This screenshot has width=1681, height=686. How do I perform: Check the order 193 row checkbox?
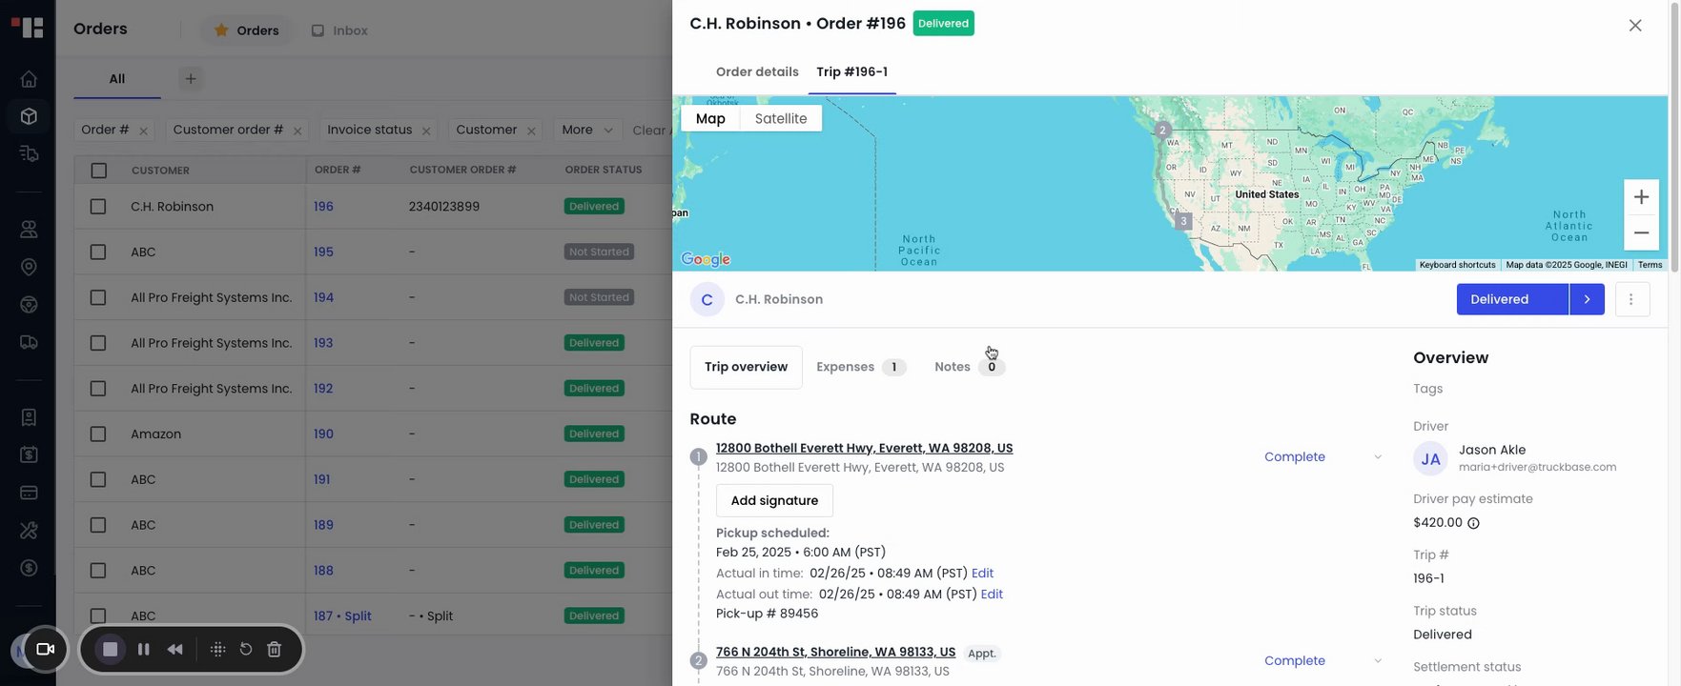pyautogui.click(x=98, y=343)
